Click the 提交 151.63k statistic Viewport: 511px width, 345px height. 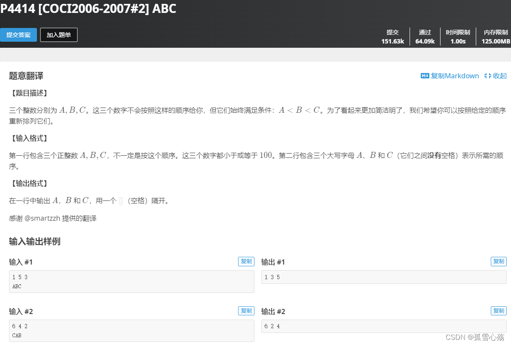click(393, 37)
